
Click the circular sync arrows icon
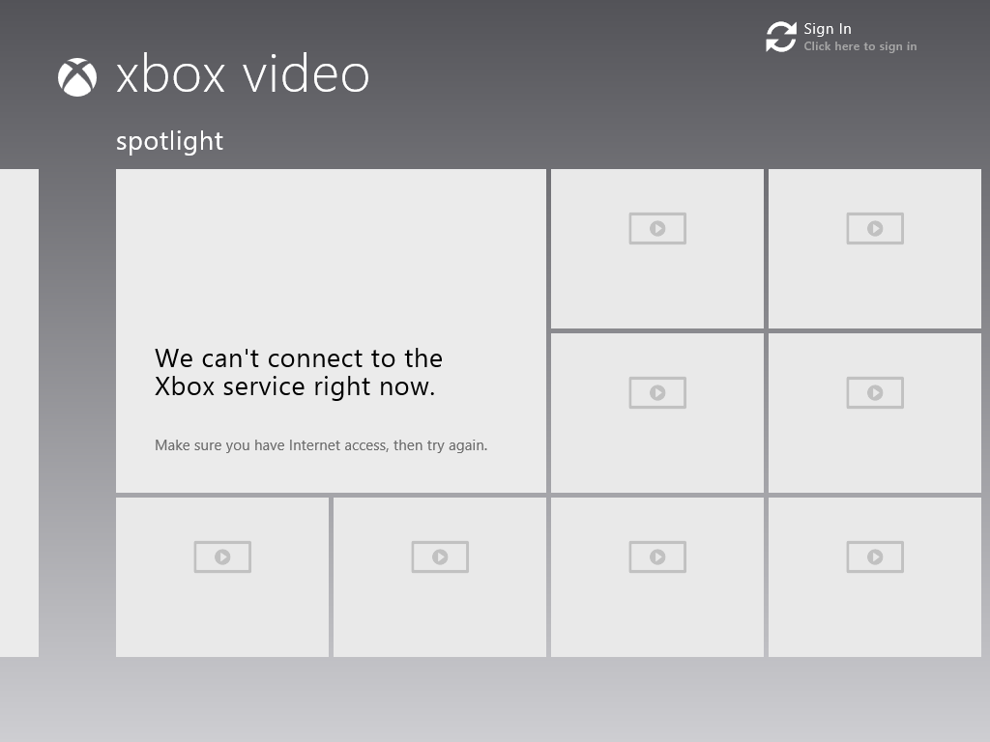[x=781, y=37]
